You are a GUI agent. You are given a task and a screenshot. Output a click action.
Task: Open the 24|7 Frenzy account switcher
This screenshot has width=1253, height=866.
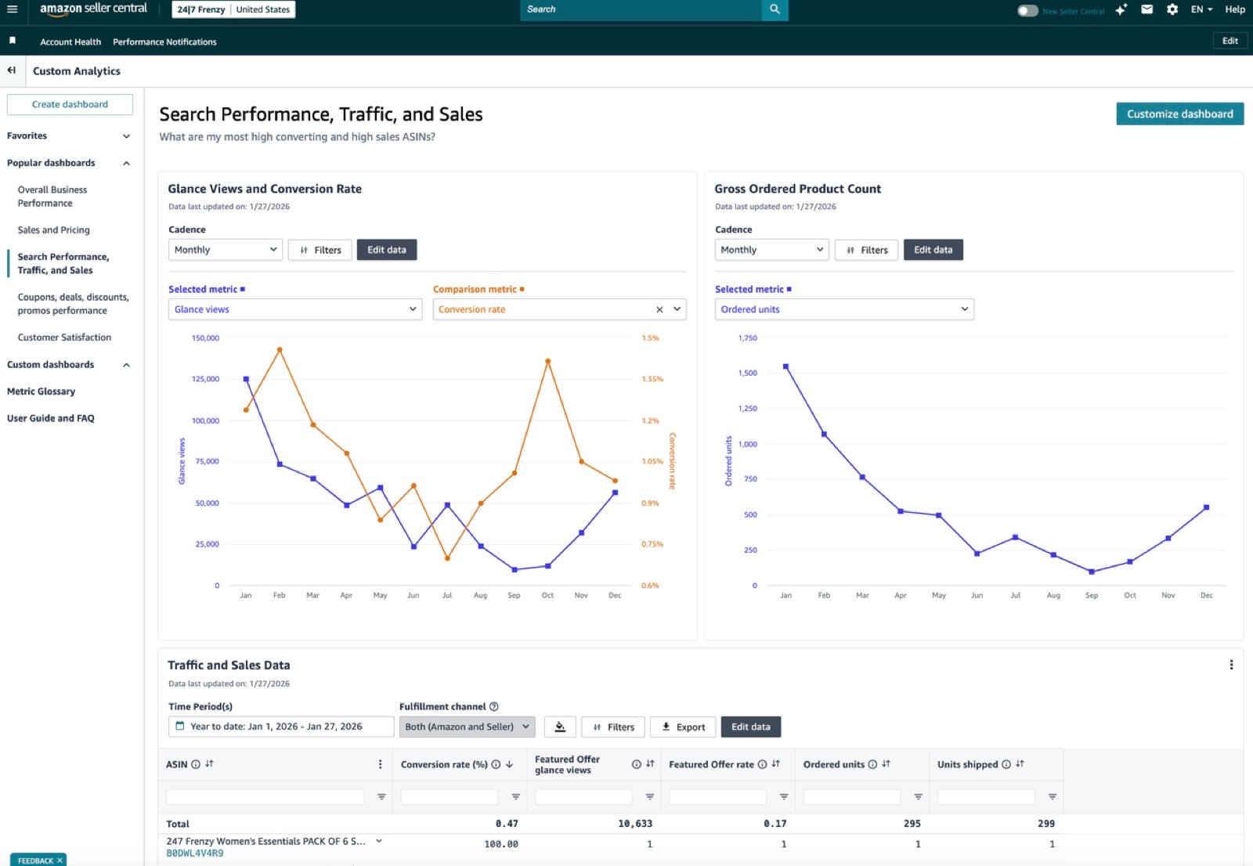[233, 9]
